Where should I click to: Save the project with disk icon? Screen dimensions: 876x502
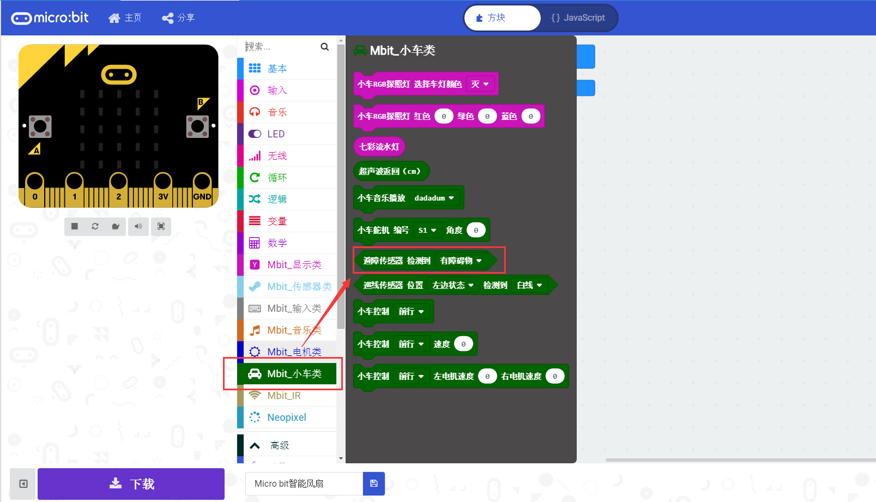click(374, 484)
